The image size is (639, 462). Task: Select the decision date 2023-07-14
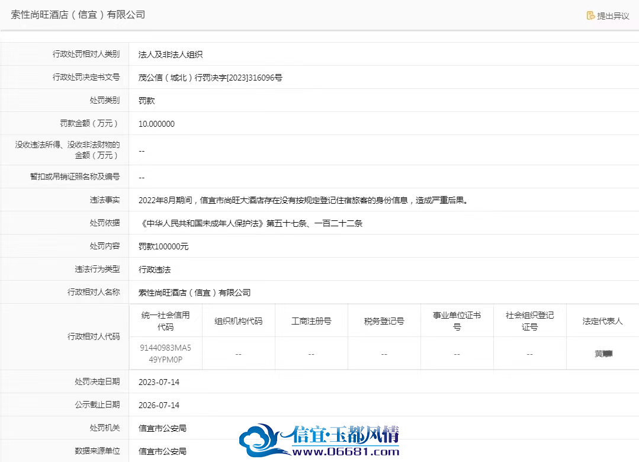pyautogui.click(x=159, y=382)
